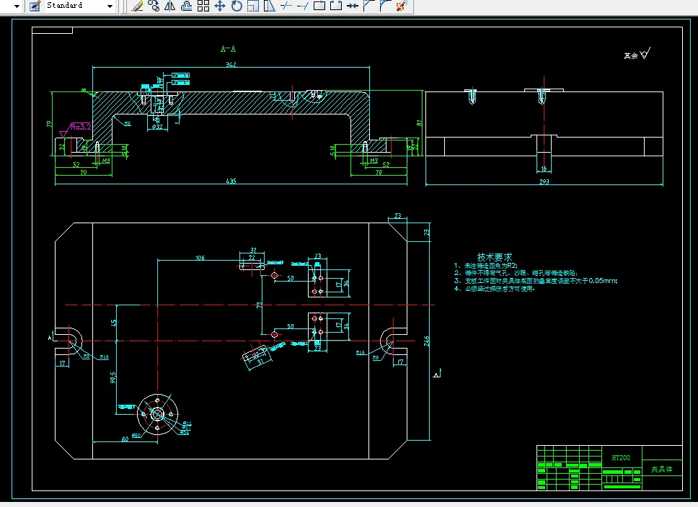Select the 435 overall length dimension
This screenshot has height=507, width=698.
[231, 181]
